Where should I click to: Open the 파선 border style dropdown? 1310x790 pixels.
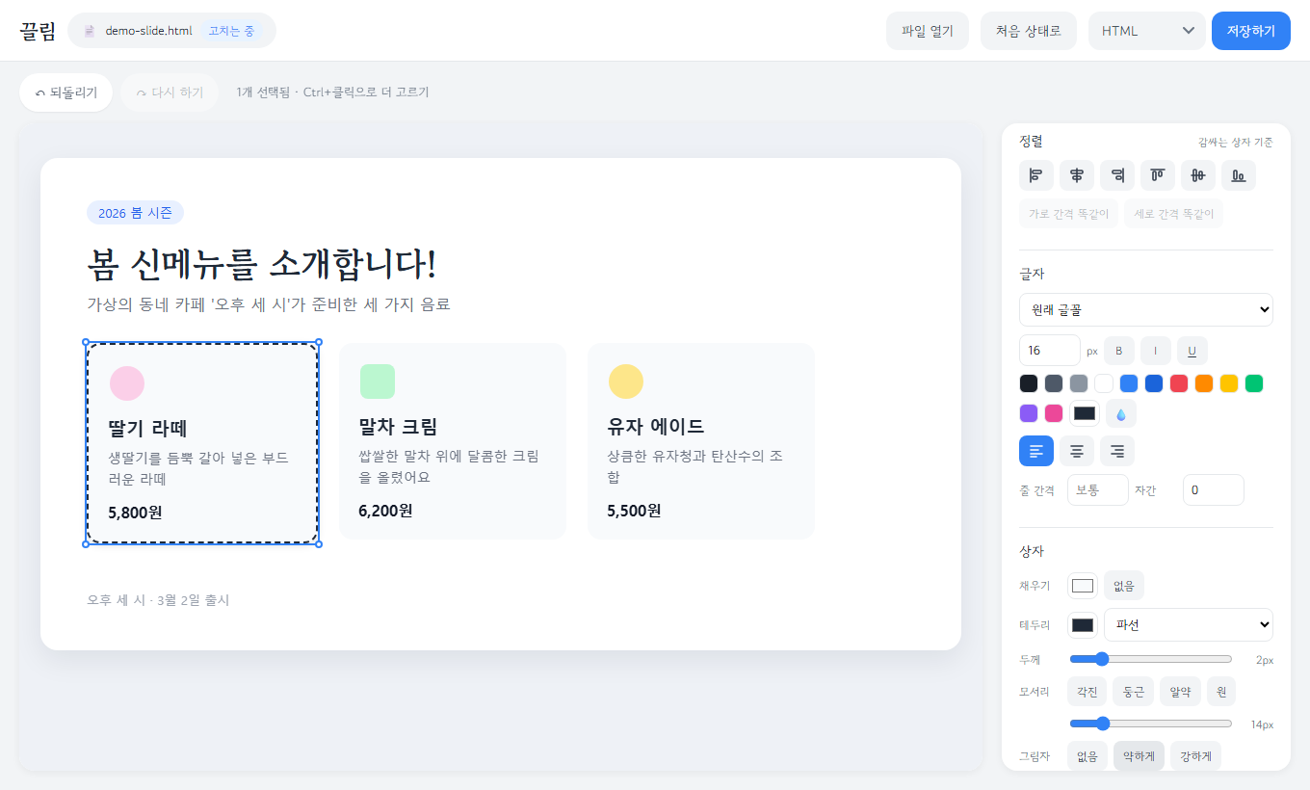tap(1189, 624)
